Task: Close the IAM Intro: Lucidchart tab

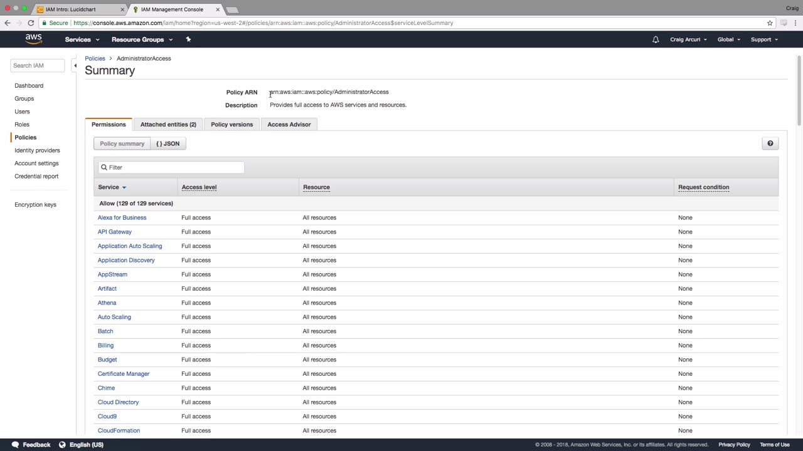Action: (x=122, y=9)
